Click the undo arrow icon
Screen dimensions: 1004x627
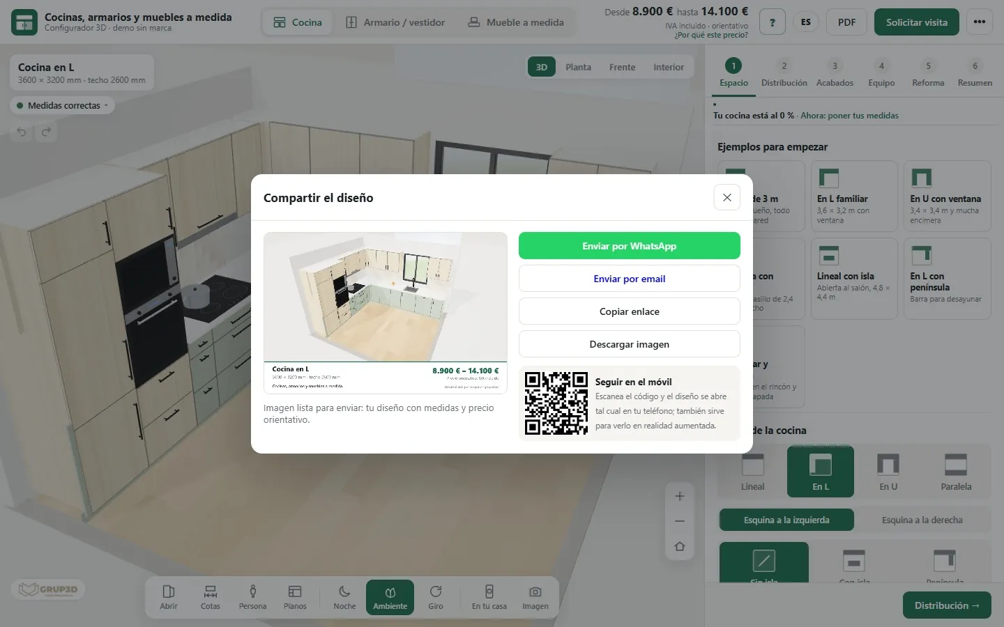coord(22,132)
